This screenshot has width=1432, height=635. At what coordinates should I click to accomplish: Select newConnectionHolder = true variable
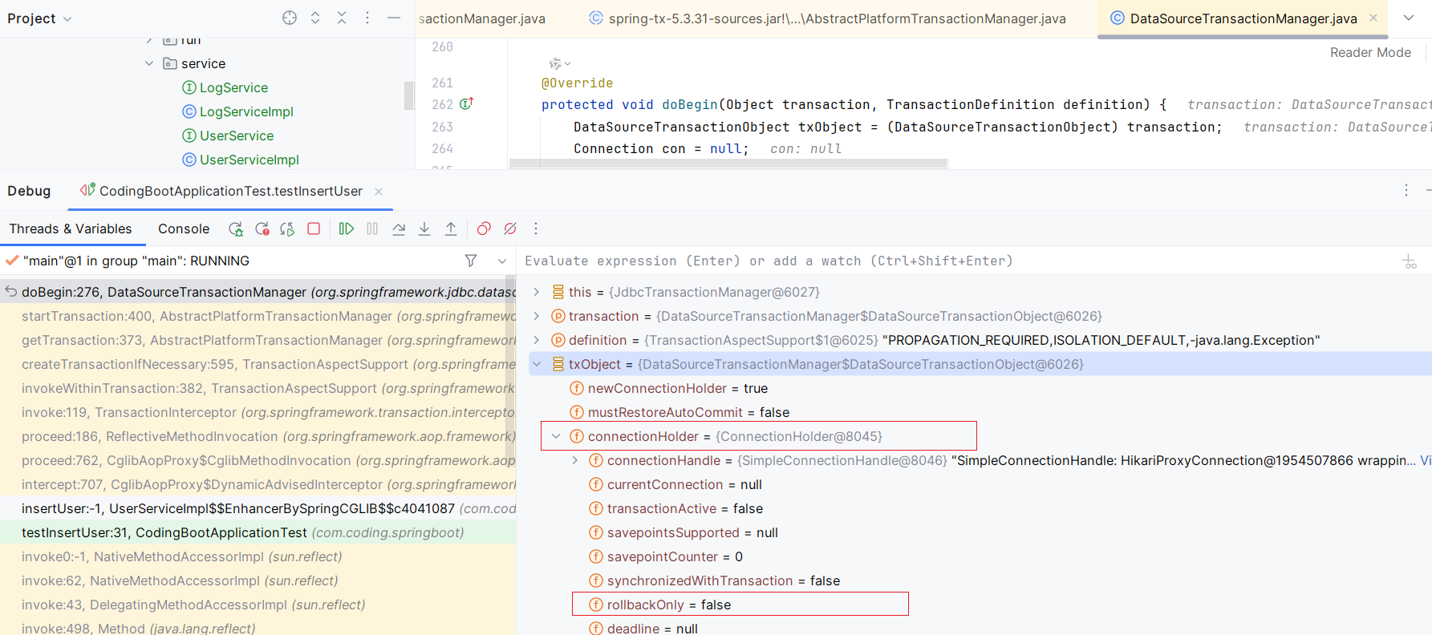click(x=669, y=388)
